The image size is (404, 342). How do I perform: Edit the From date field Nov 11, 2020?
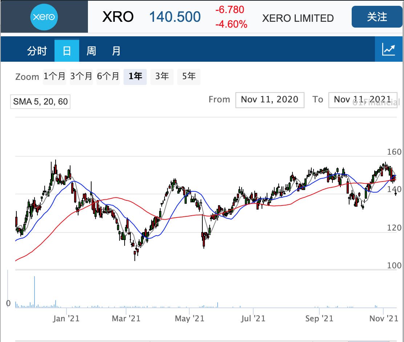(x=270, y=100)
